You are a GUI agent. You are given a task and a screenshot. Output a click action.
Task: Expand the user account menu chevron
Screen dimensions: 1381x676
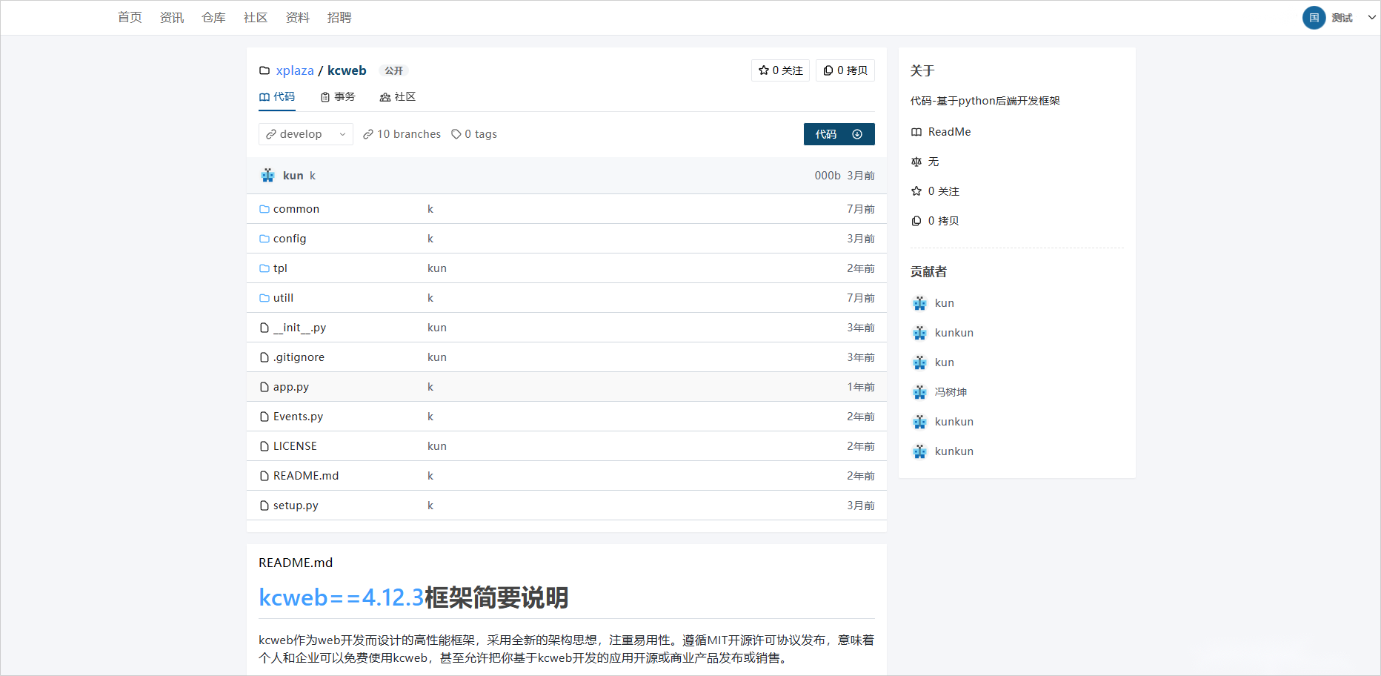1371,18
